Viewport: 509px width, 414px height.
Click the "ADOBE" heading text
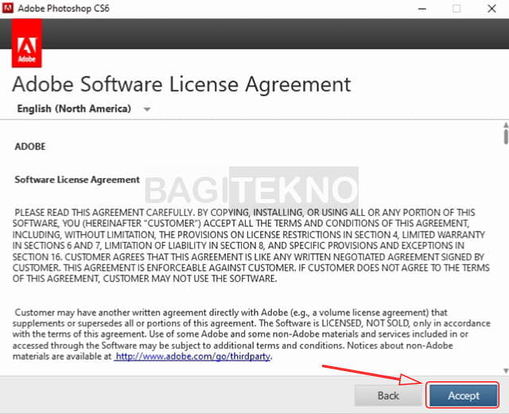coord(30,146)
